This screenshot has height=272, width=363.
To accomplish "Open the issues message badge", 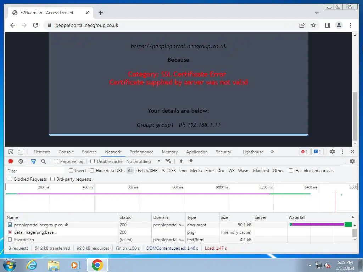I will 317,152.
